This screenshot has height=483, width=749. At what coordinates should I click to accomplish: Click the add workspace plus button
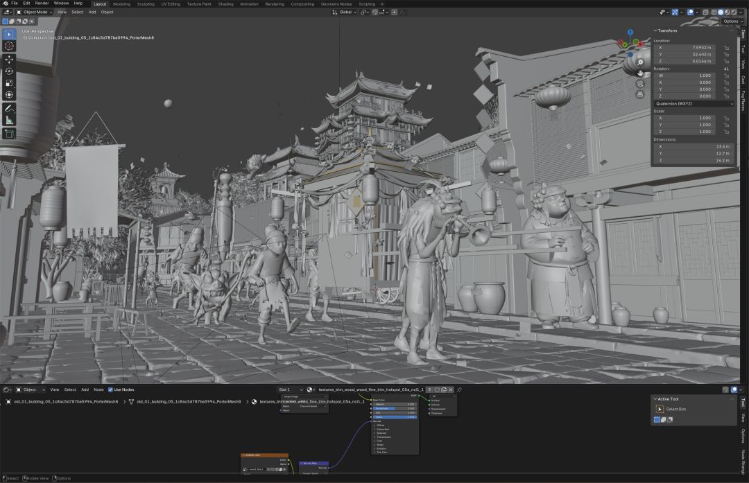(x=381, y=4)
